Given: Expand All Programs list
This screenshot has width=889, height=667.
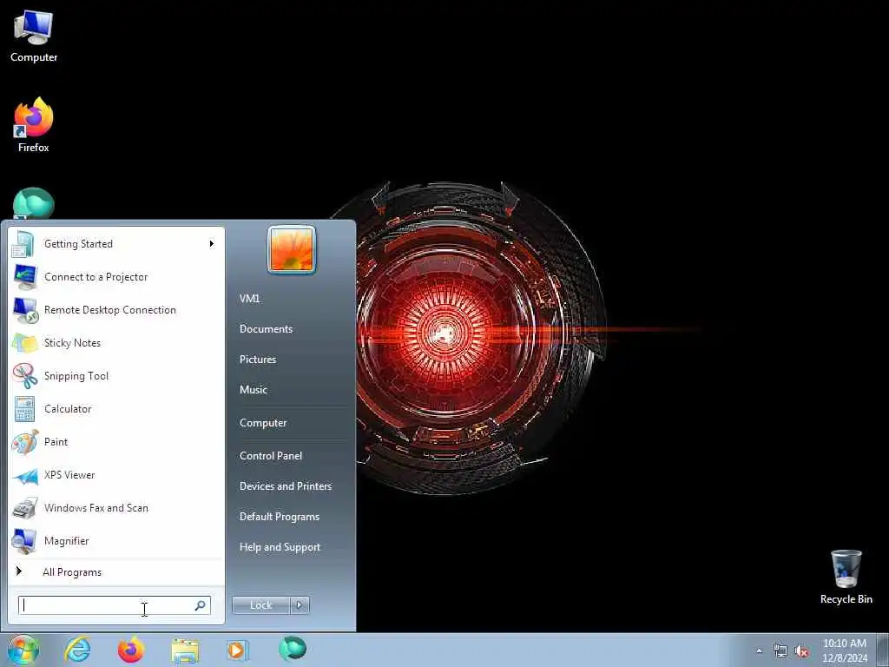Looking at the screenshot, I should click(72, 572).
